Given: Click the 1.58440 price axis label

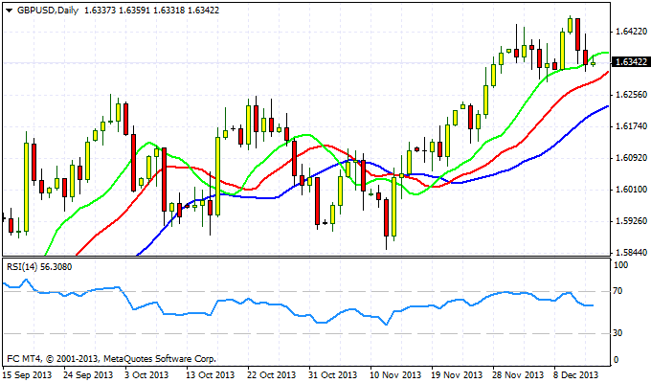Looking at the screenshot, I should [632, 253].
